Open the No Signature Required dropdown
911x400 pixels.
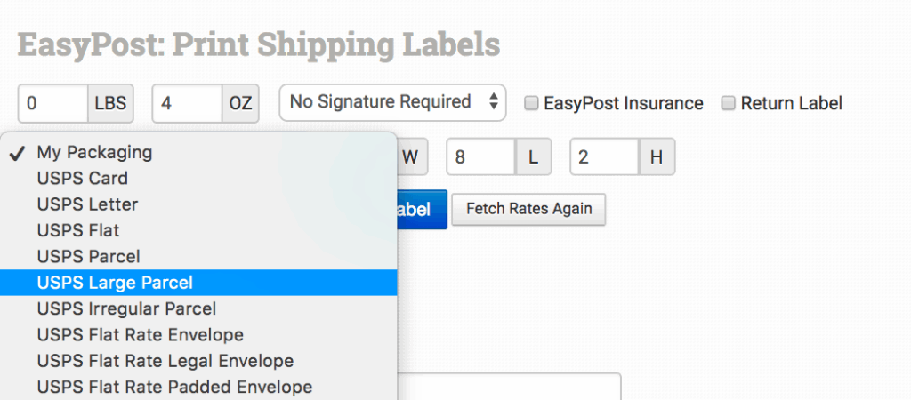pos(392,102)
